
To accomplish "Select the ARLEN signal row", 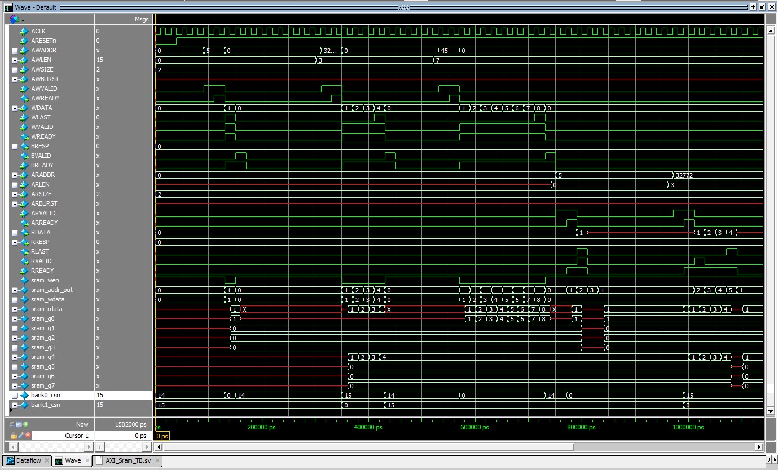I will [52, 184].
